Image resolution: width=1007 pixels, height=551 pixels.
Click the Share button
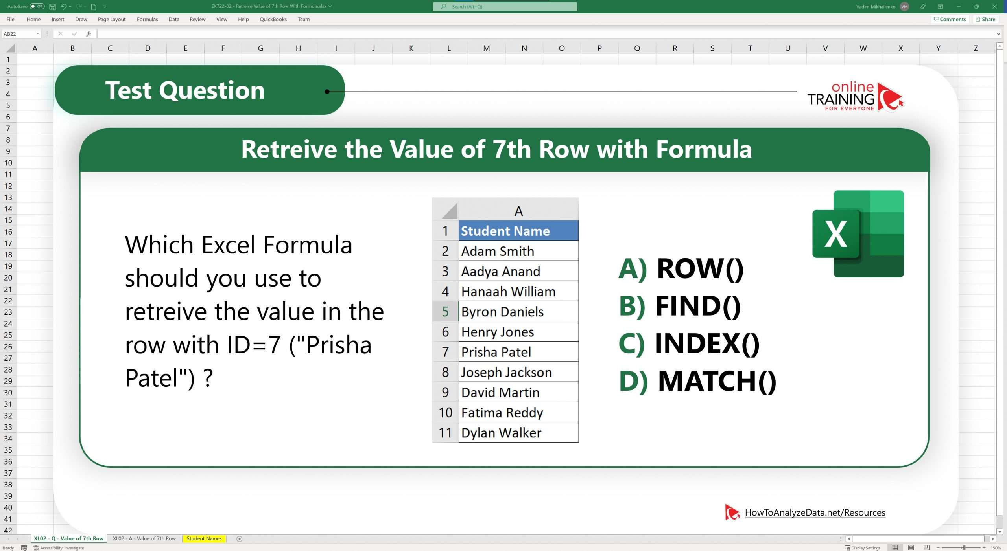[x=985, y=19]
